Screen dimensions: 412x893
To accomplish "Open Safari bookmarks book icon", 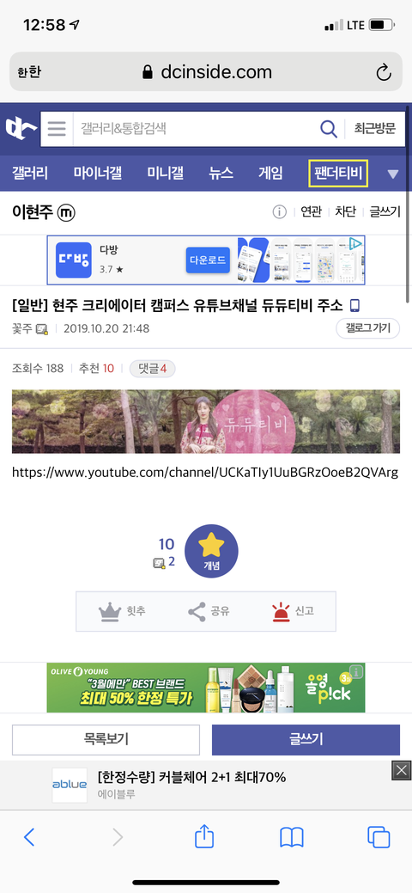I will pyautogui.click(x=292, y=837).
